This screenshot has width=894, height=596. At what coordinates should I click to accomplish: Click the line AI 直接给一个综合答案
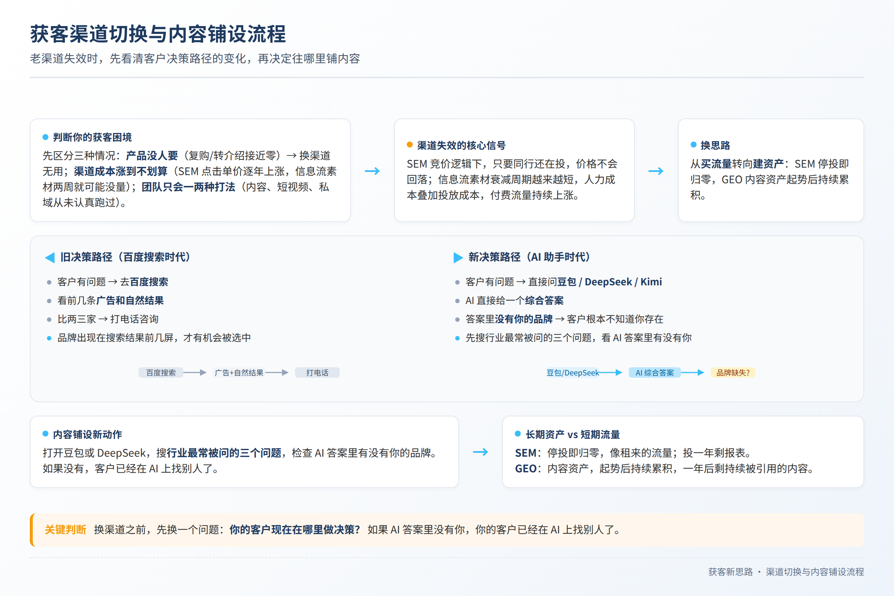(x=514, y=300)
